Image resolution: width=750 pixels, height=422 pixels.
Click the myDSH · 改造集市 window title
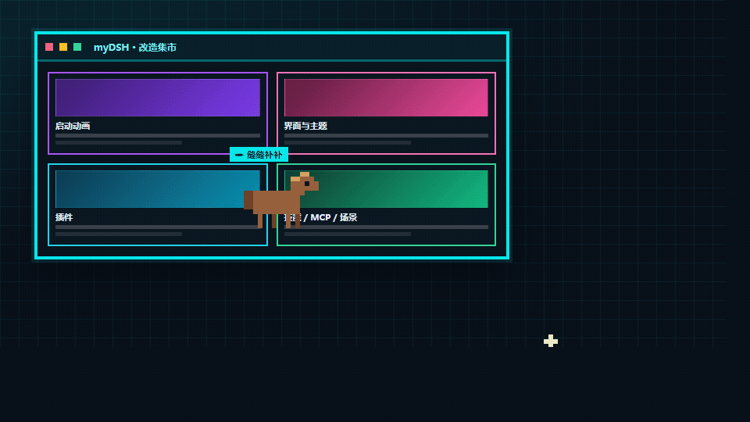135,48
